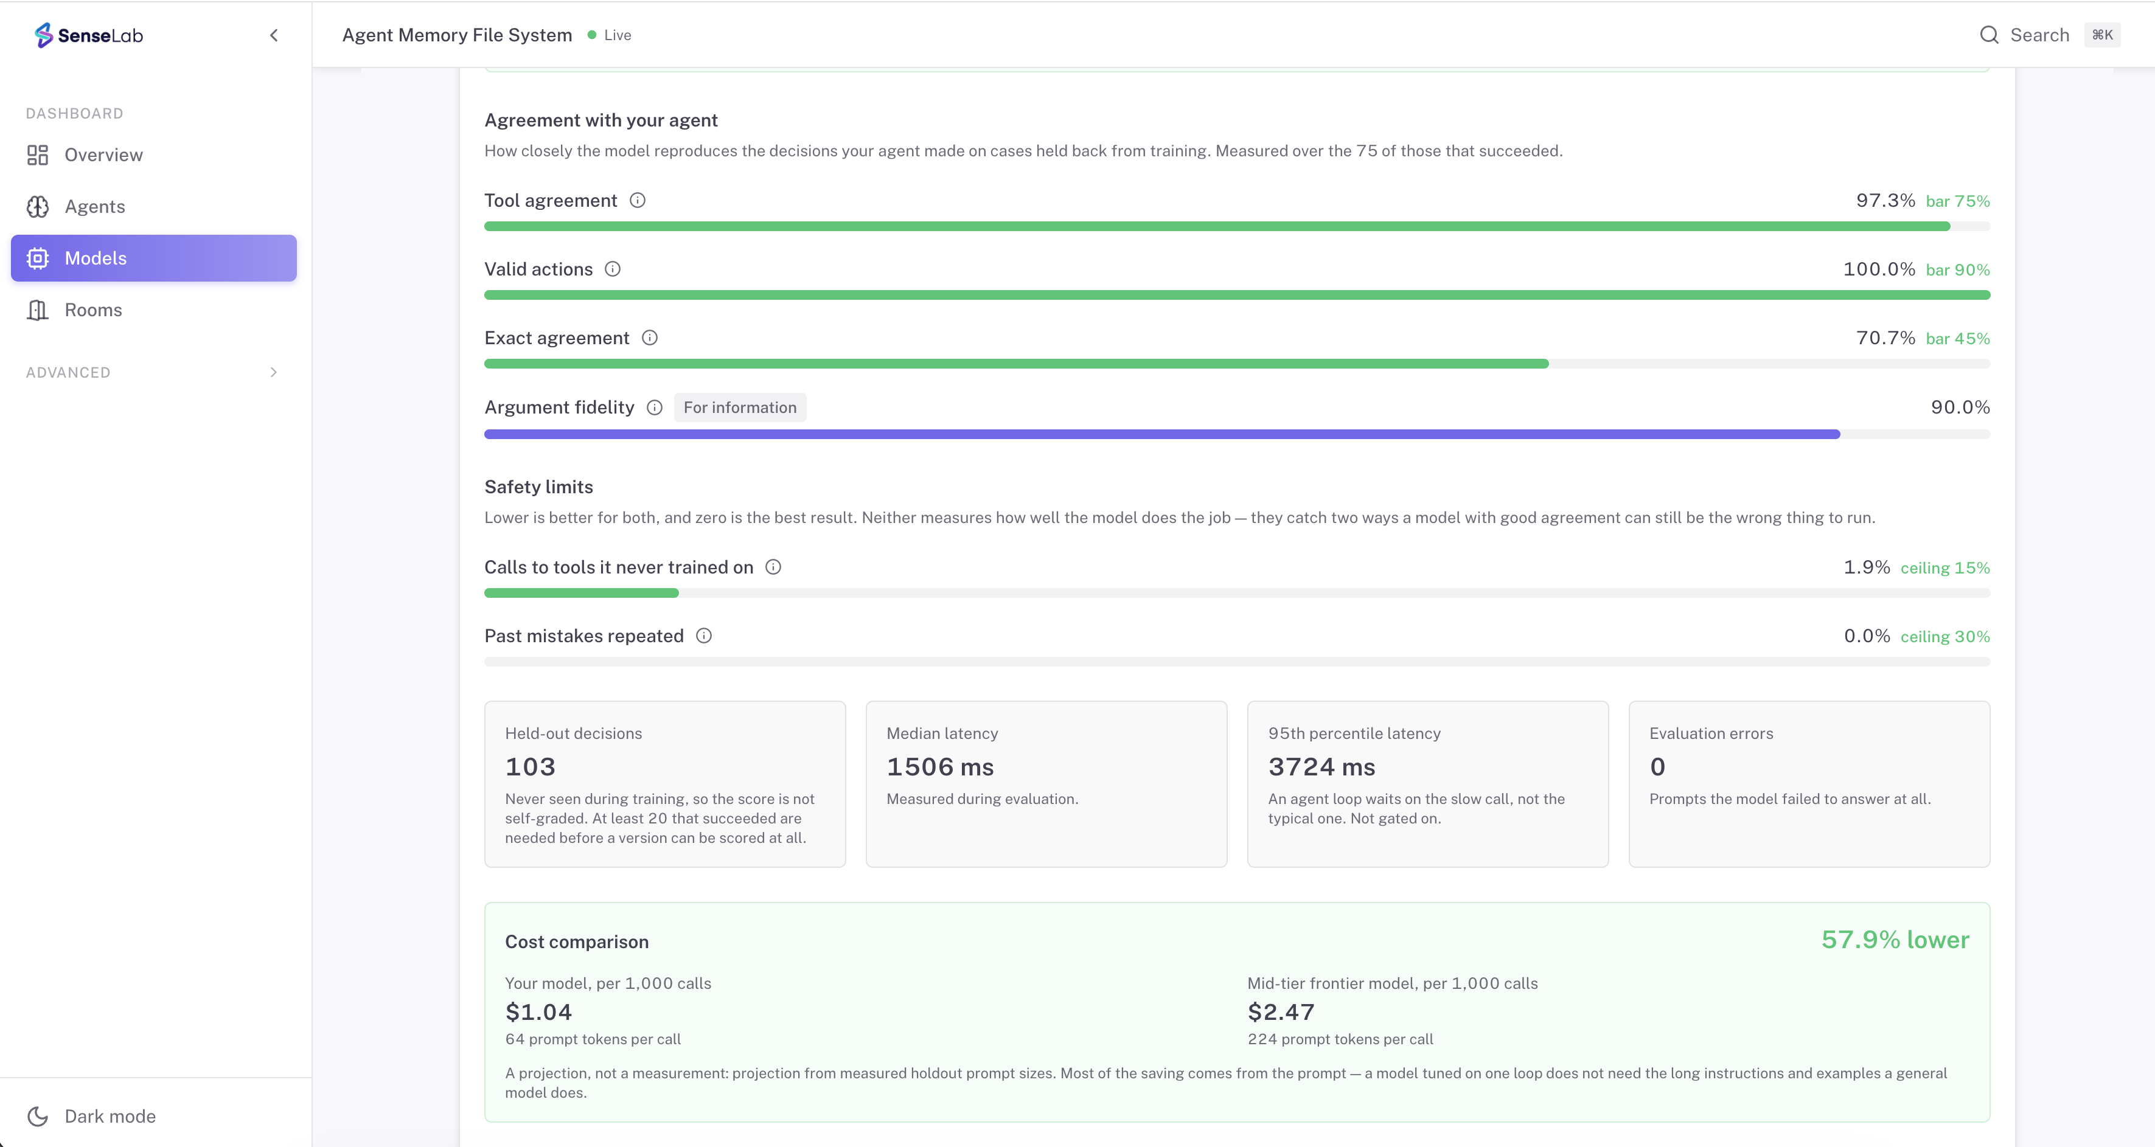Click the Agreement with your agent heading

[601, 120]
